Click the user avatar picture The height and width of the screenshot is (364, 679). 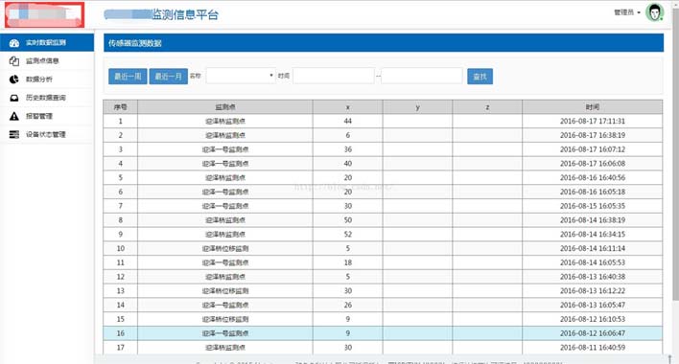pyautogui.click(x=654, y=12)
